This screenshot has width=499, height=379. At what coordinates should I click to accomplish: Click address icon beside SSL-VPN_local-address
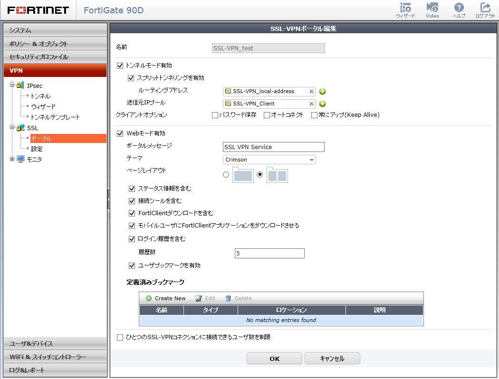(x=228, y=91)
